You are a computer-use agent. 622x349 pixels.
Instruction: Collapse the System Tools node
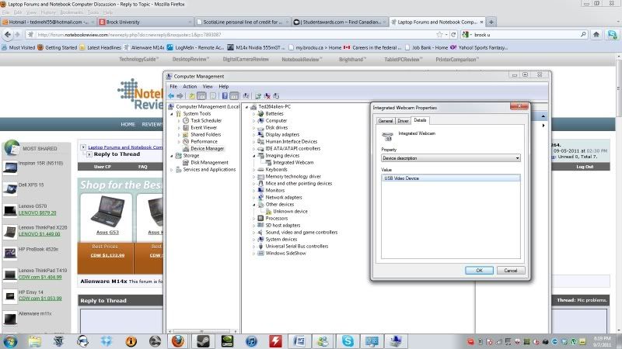[172, 114]
